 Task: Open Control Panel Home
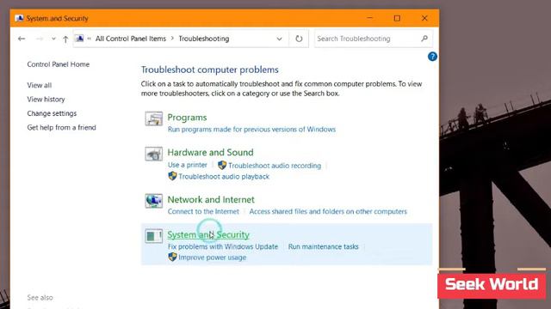[x=59, y=64]
